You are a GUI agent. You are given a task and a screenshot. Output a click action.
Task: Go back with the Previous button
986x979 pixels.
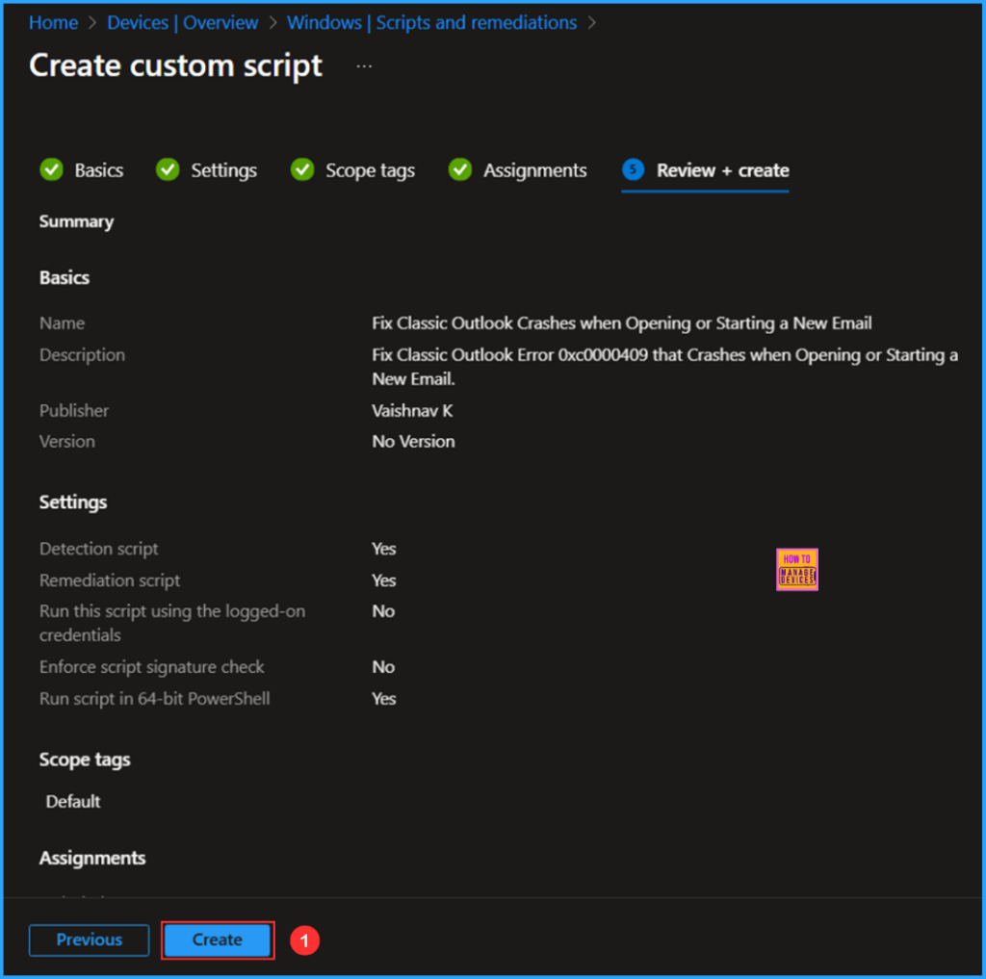pyautogui.click(x=90, y=940)
